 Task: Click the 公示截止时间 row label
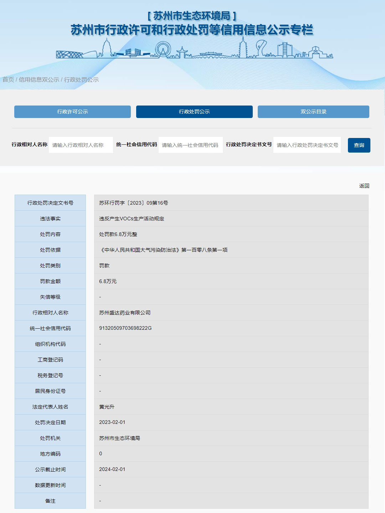click(x=50, y=470)
